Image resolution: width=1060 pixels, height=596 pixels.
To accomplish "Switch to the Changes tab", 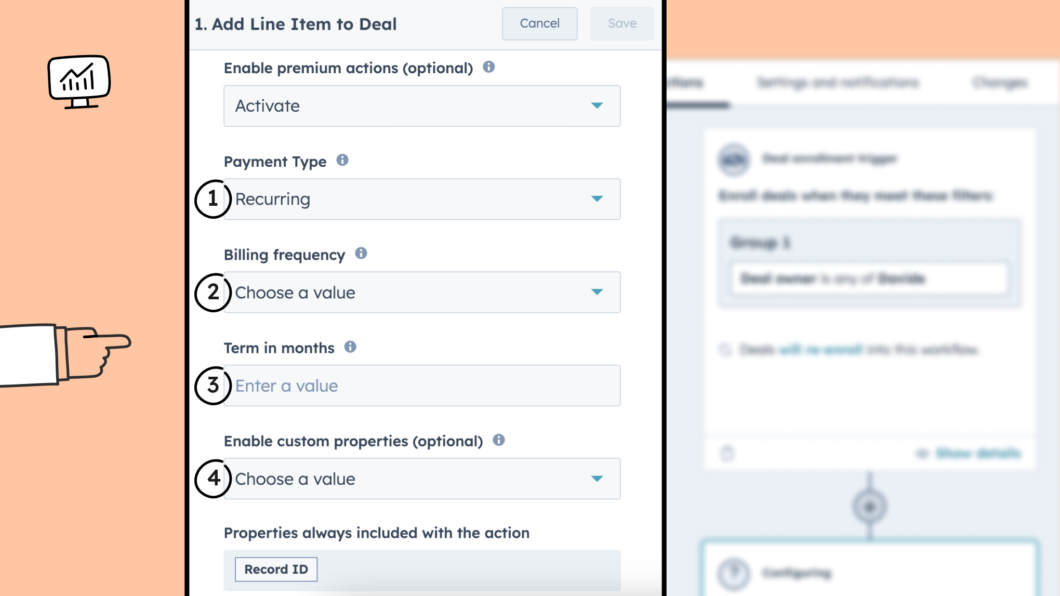I will pos(1000,83).
